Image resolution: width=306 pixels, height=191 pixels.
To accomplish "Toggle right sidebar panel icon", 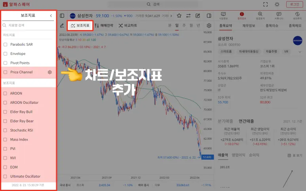I will [209, 16].
